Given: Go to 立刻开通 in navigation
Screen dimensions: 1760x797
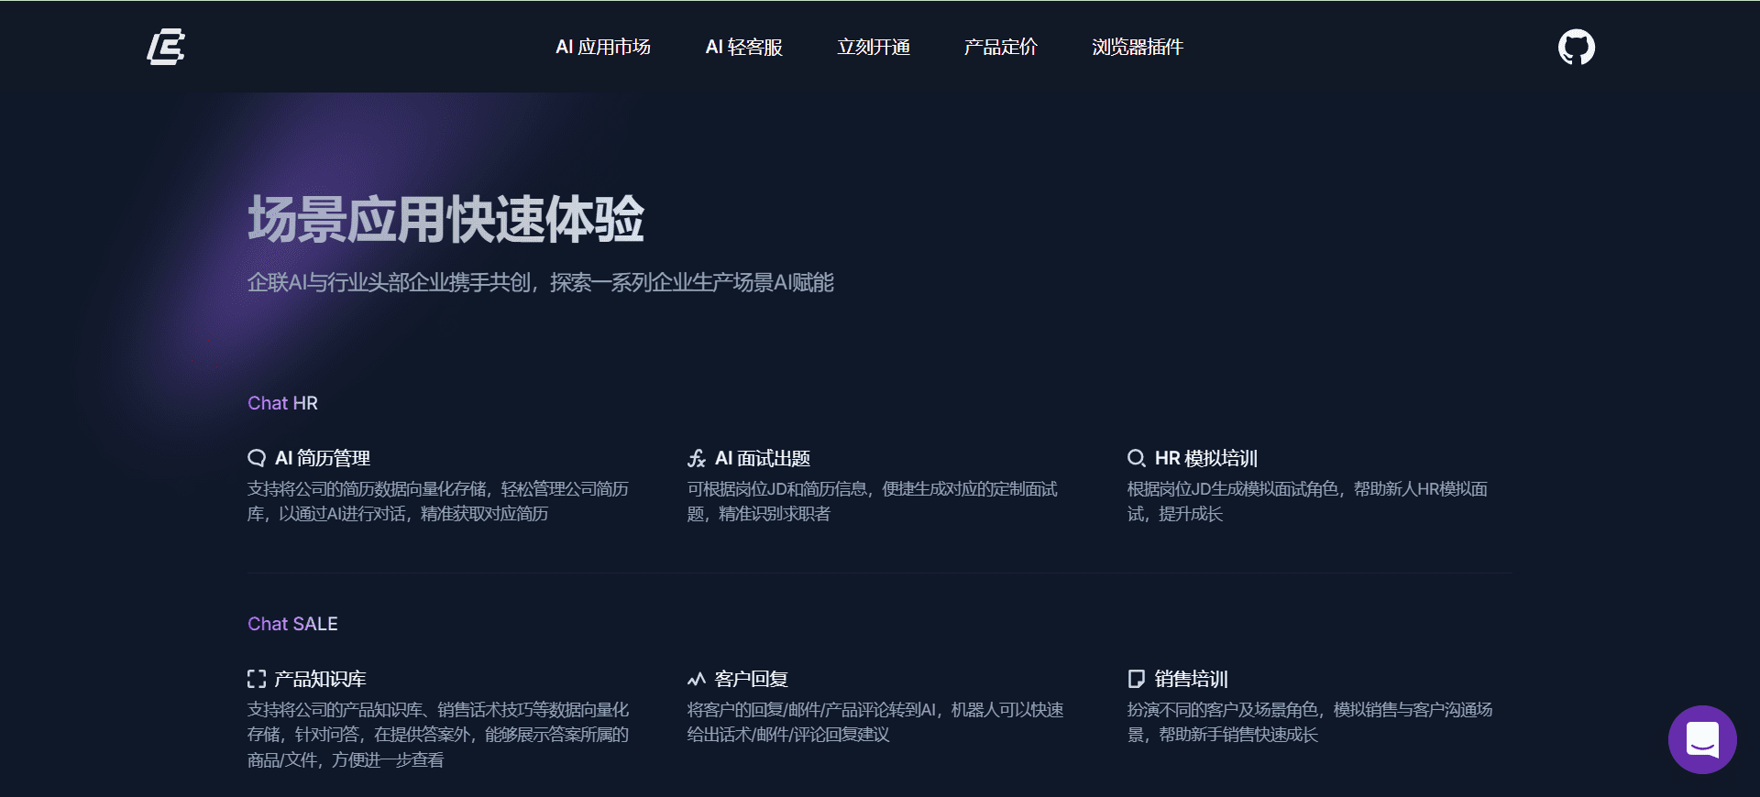Looking at the screenshot, I should [x=873, y=47].
